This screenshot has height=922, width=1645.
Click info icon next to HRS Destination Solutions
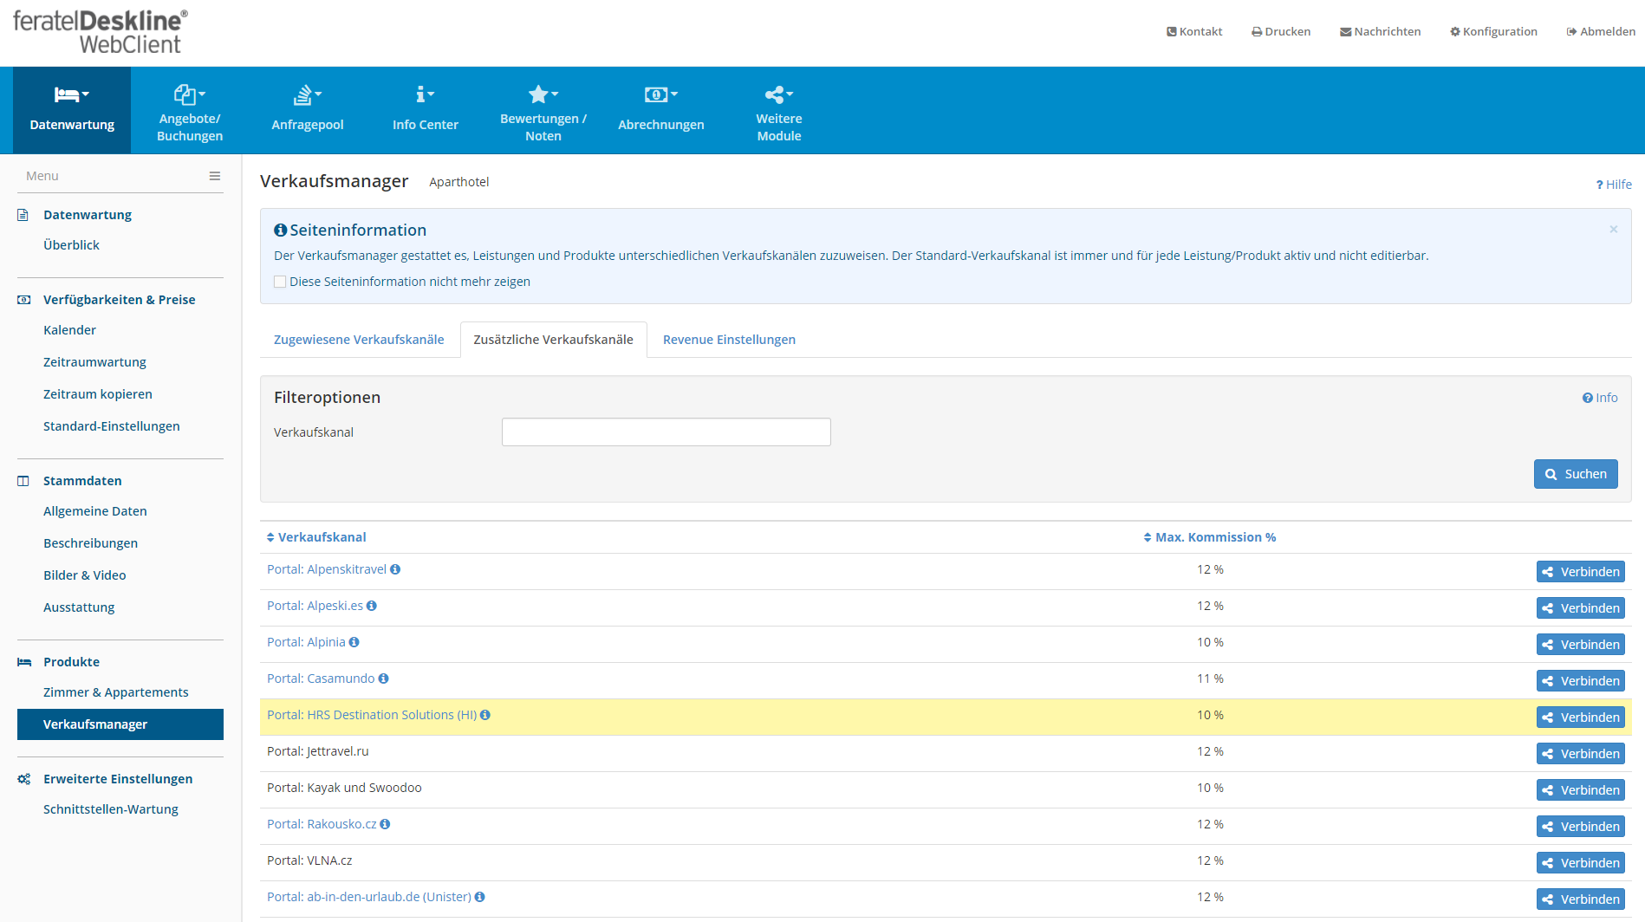[485, 715]
